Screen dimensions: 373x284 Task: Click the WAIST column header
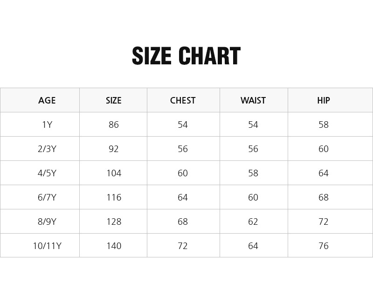click(x=253, y=100)
